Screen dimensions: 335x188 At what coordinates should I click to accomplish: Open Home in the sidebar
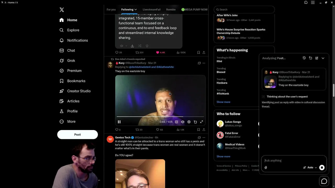(x=68, y=20)
